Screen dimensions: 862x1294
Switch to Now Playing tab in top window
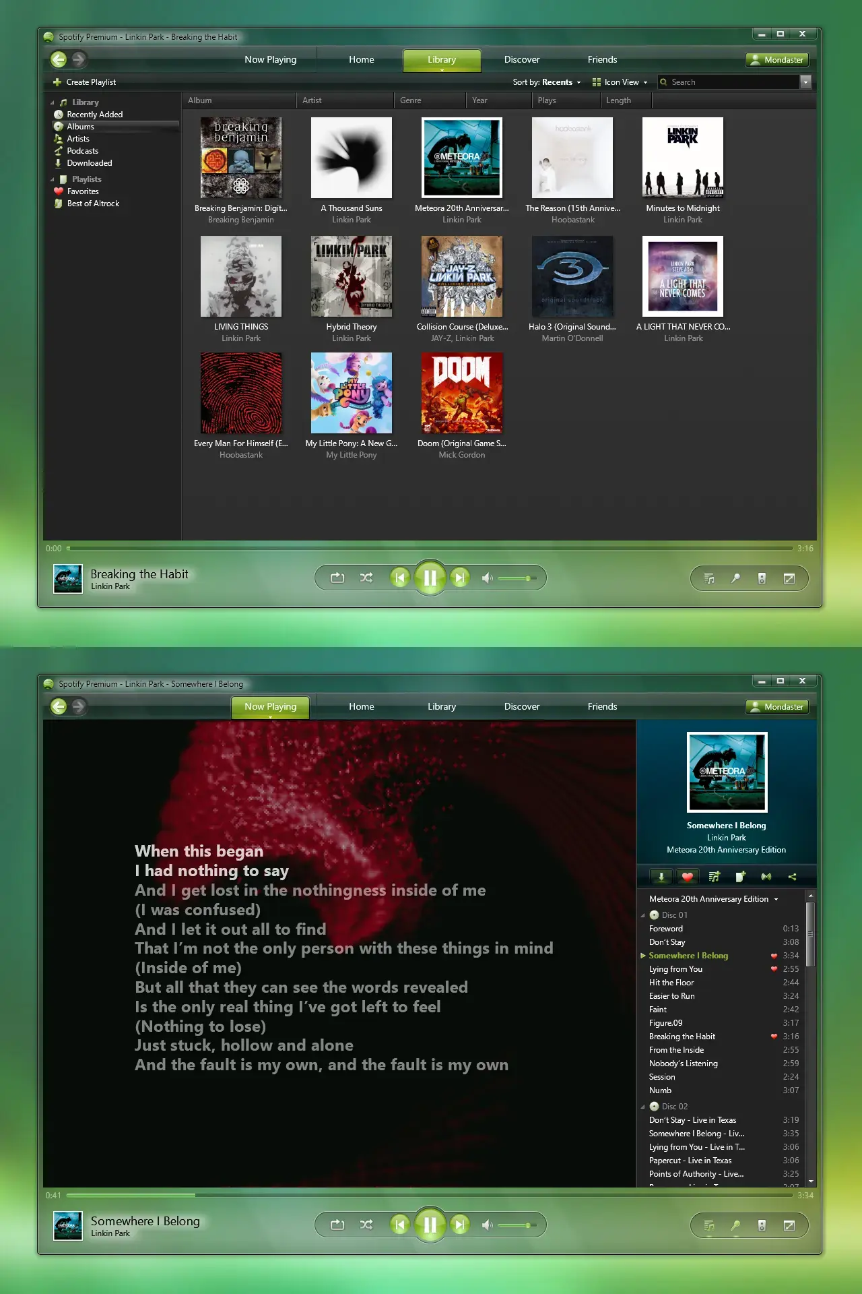[x=270, y=59]
